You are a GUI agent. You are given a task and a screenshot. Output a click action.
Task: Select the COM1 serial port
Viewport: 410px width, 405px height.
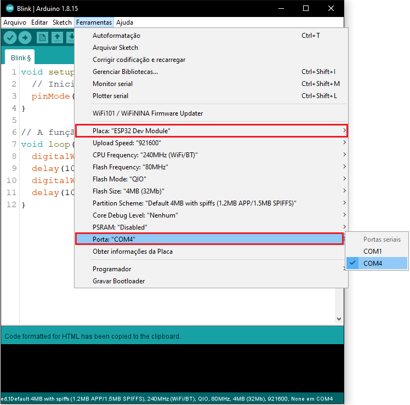(x=377, y=251)
